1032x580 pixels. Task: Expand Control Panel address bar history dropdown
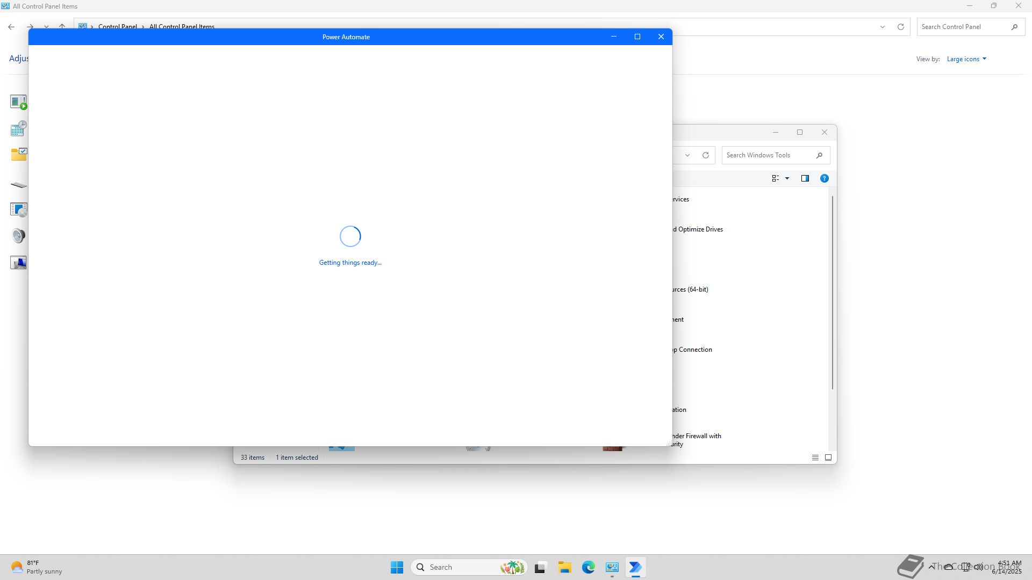click(x=882, y=27)
